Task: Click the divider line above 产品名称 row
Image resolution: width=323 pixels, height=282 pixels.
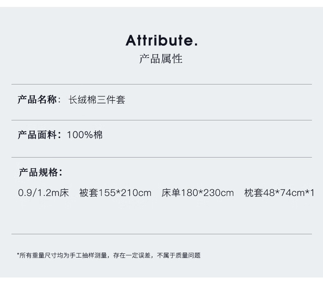Action: [161, 84]
